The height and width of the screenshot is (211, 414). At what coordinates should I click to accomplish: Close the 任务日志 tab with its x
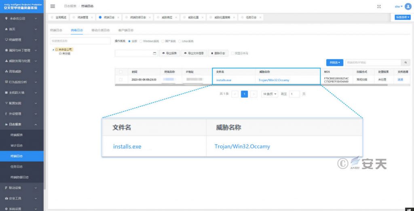(x=260, y=17)
